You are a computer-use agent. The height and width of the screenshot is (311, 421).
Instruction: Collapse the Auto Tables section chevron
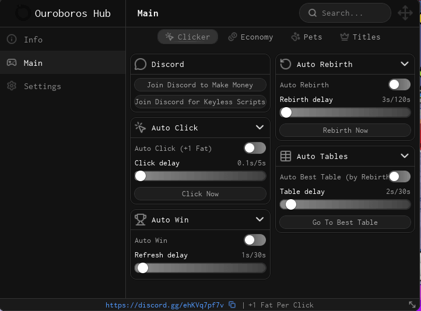pyautogui.click(x=405, y=155)
